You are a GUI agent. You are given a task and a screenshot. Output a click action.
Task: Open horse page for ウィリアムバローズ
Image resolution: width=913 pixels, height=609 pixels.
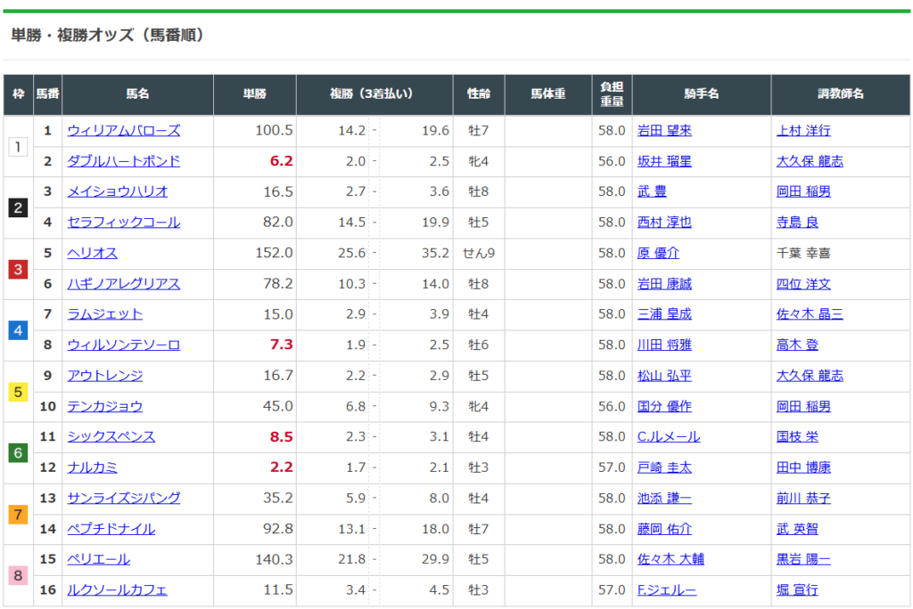coord(124,131)
